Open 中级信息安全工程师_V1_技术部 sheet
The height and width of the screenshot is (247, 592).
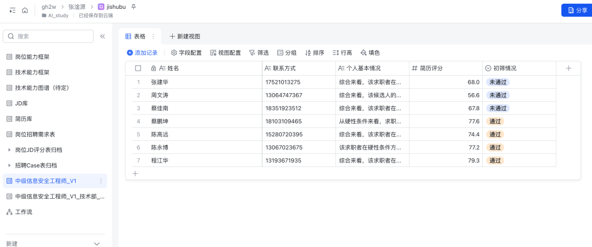click(x=55, y=197)
